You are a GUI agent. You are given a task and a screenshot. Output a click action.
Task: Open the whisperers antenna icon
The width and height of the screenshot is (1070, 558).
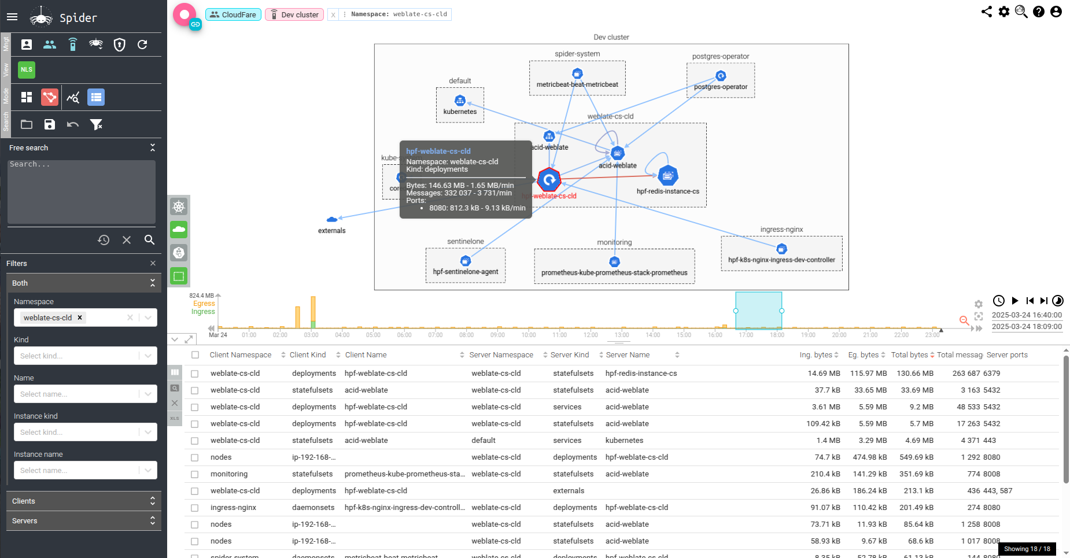tap(73, 45)
